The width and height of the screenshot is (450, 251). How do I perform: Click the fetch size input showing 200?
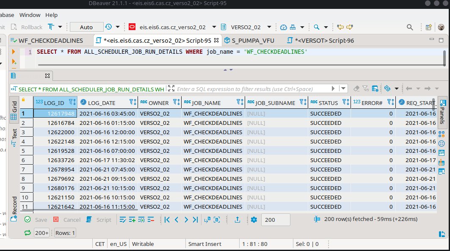tap(276, 220)
